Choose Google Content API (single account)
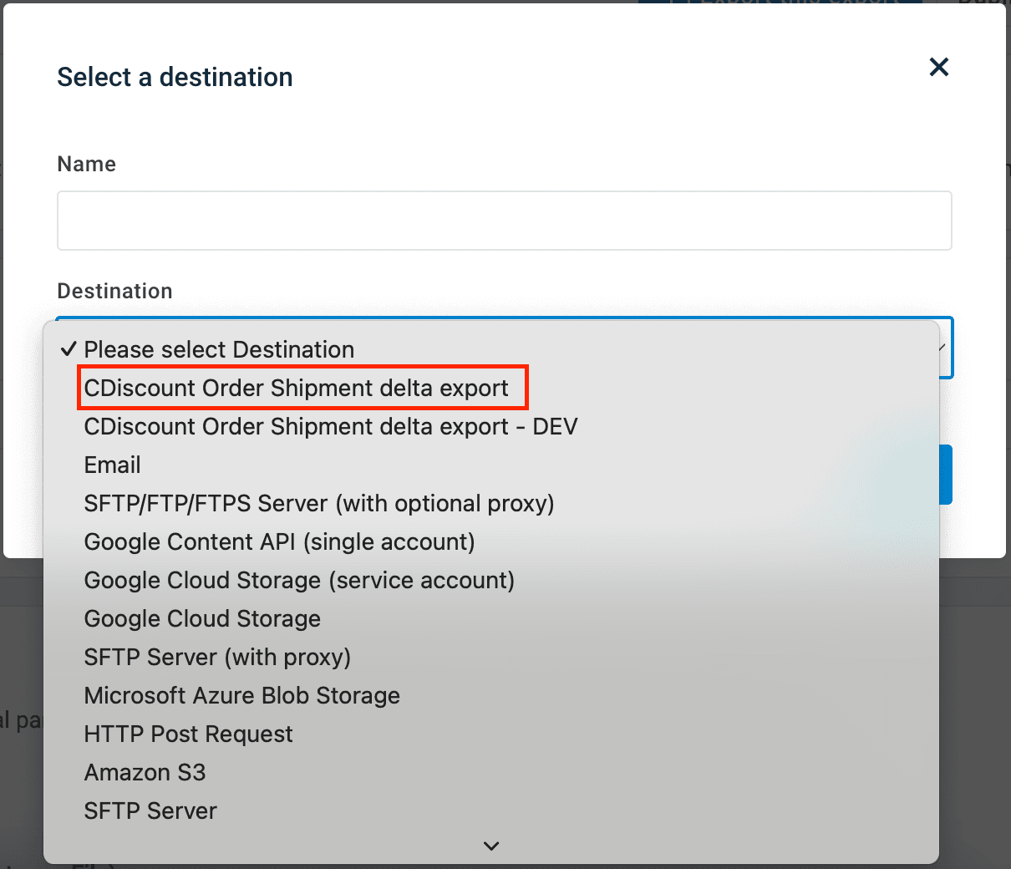 tap(279, 542)
